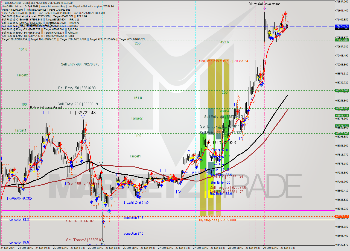Click the '0 New Buy Wave started' label
350x251 pixels.
[x=196, y=172]
